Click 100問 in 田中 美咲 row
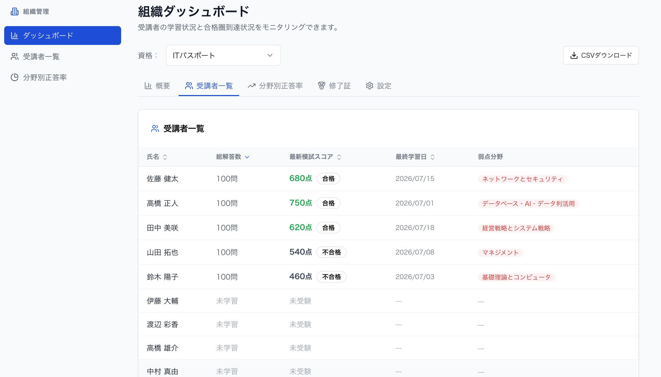The image size is (661, 377). [227, 228]
